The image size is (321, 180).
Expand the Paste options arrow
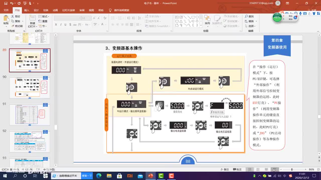pos(6,26)
